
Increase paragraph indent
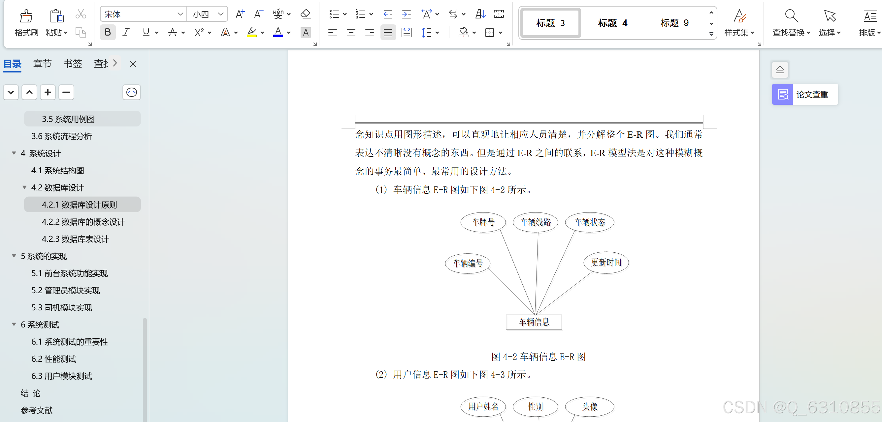[407, 14]
